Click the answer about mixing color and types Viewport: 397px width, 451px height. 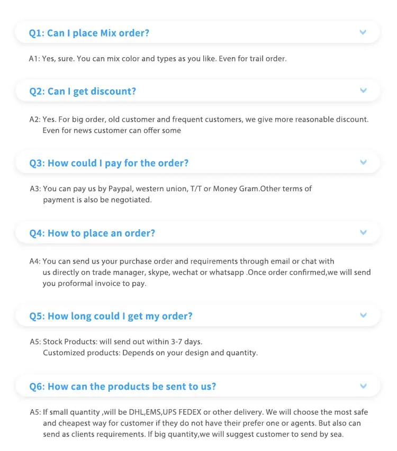pos(158,59)
